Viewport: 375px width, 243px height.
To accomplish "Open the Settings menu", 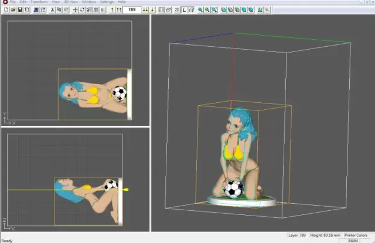I will [107, 2].
